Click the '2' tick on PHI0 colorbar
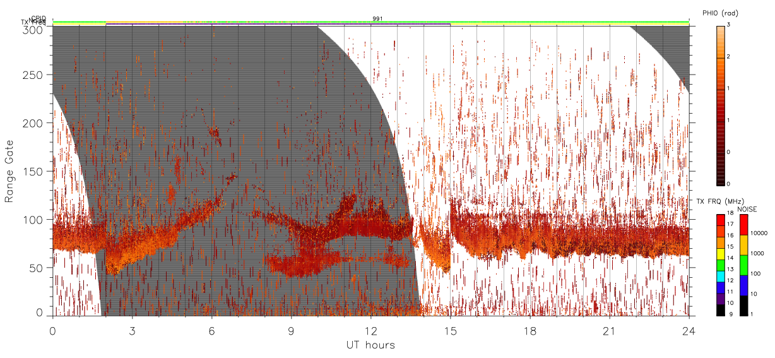The height and width of the screenshot is (358, 775). (x=729, y=57)
